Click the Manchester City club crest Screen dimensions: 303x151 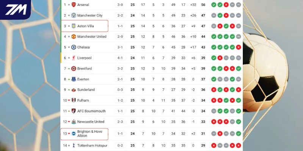73,15
